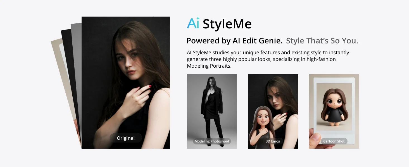This screenshot has width=409, height=167.
Task: Click the Original label pill
Action: (x=126, y=138)
